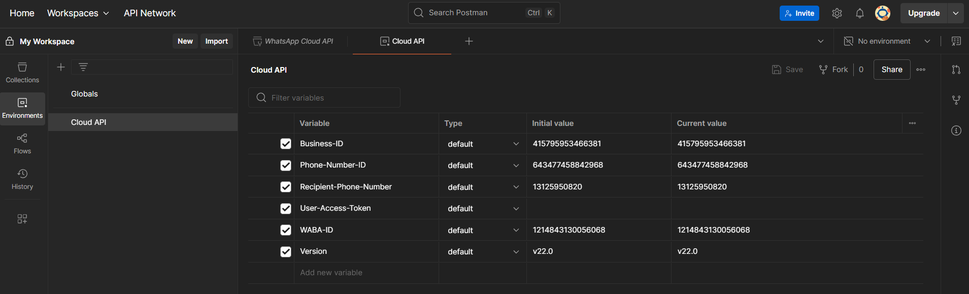
Task: Toggle the Version variable checkbox
Action: (x=286, y=252)
